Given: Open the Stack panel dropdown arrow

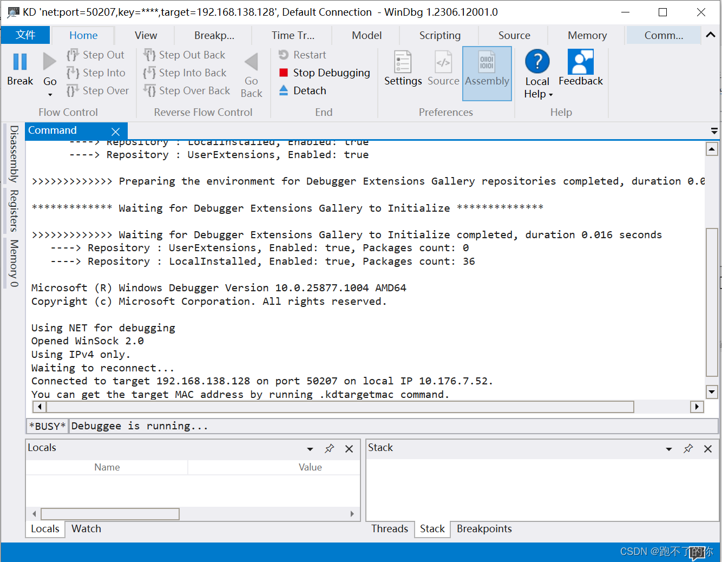Looking at the screenshot, I should click(669, 449).
